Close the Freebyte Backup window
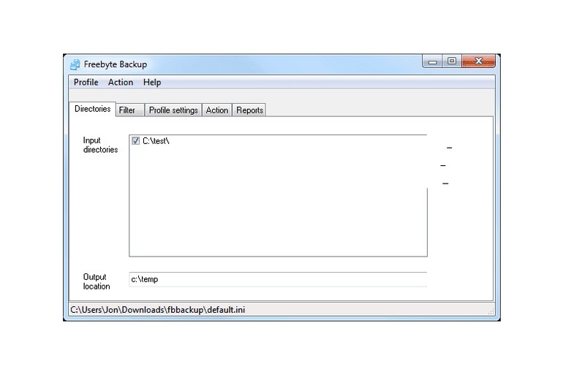 pos(479,61)
